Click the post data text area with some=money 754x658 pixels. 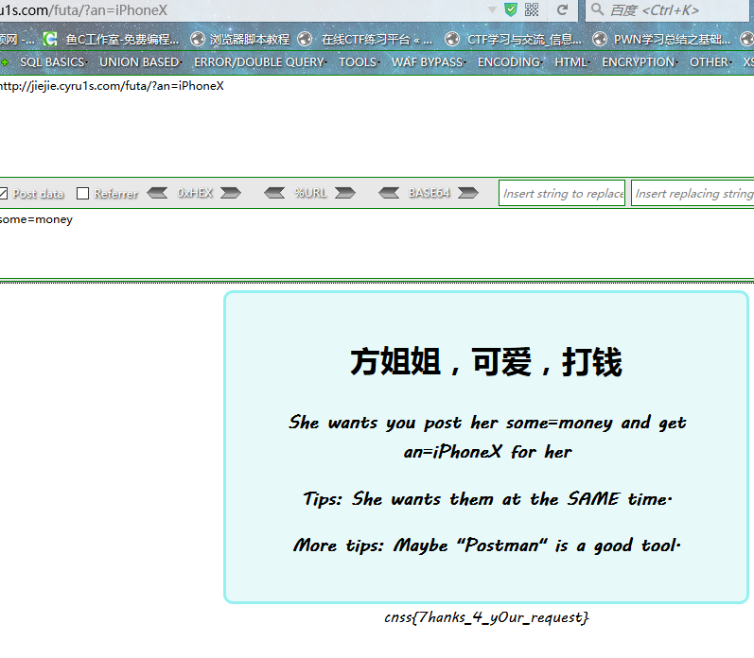(x=284, y=241)
